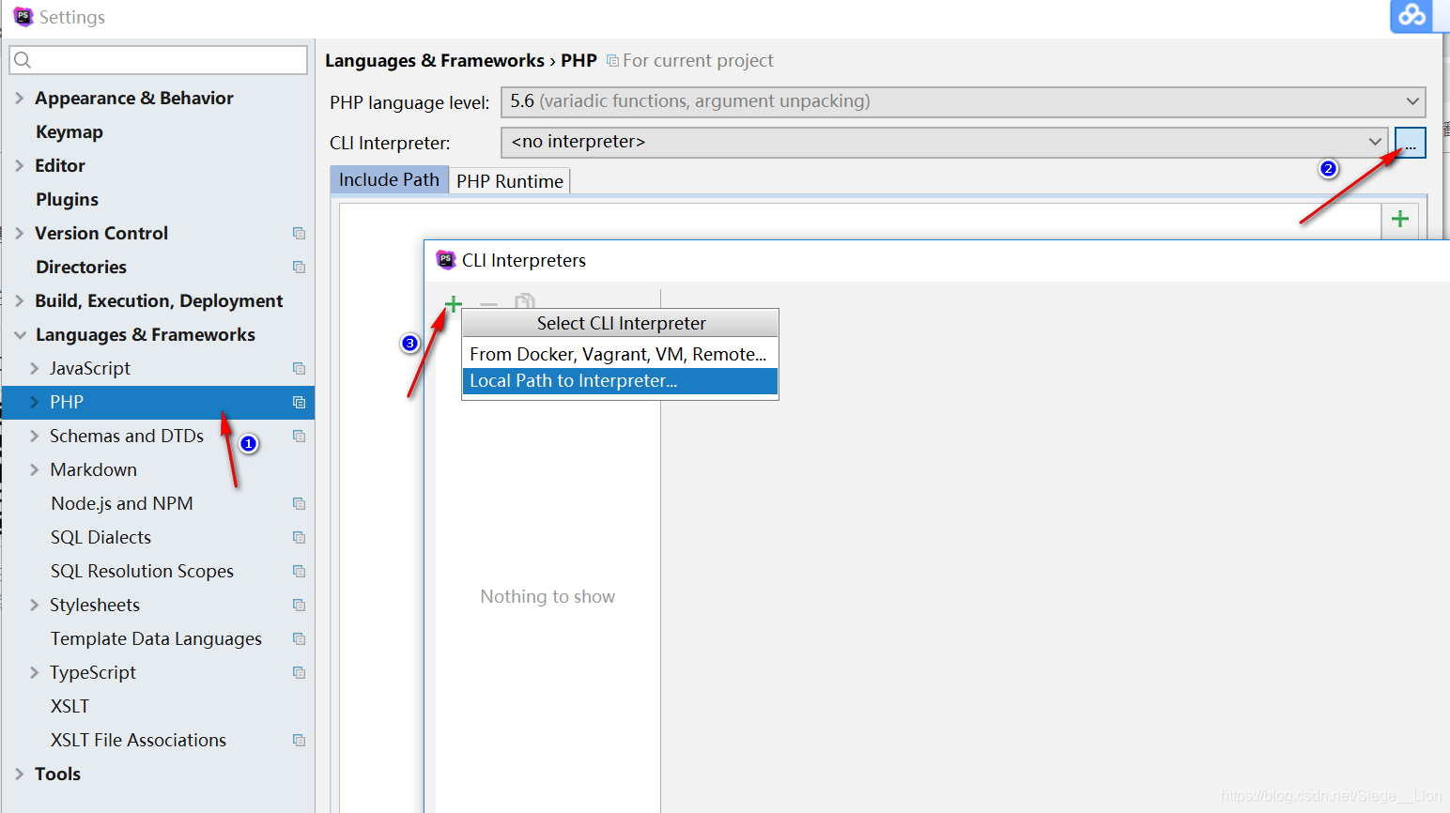Screen dimensions: 1450x813
Task: Select SQL Resolution Scopes item
Action: 142,571
